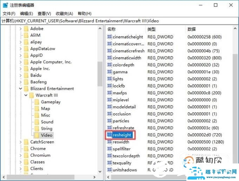Expand the CatchScreen registry key
This screenshot has width=239, height=181.
[x=21, y=142]
